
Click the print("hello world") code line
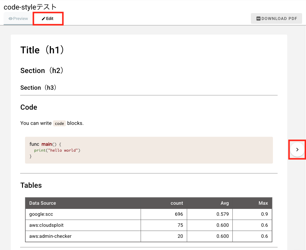click(x=57, y=150)
